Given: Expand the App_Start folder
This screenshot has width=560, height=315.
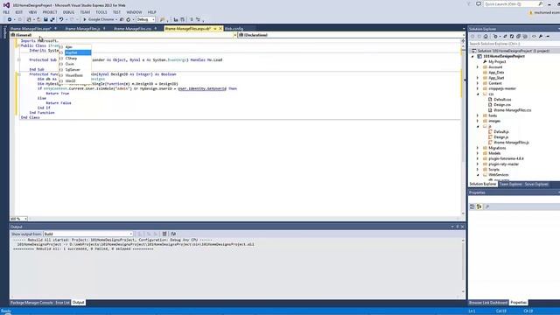Looking at the screenshot, I should coord(478,78).
